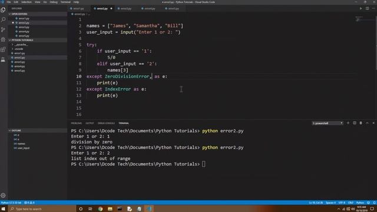Switch to the error3.py editor tab

126,8
